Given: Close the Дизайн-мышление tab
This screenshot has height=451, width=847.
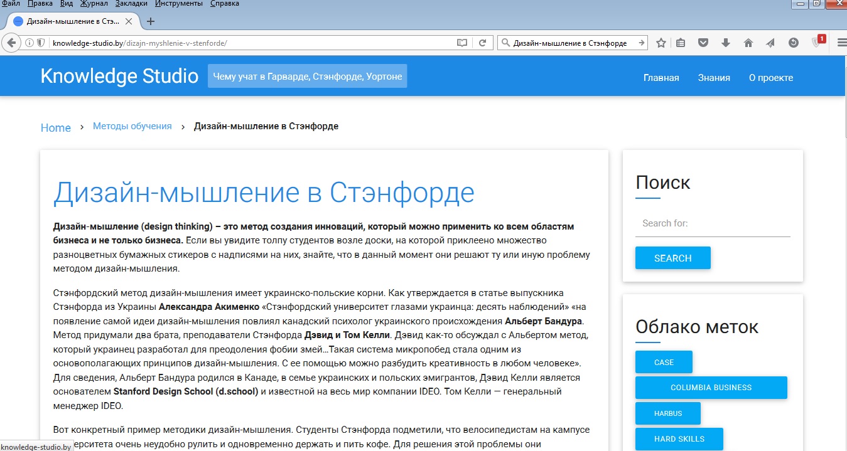Looking at the screenshot, I should [x=129, y=21].
